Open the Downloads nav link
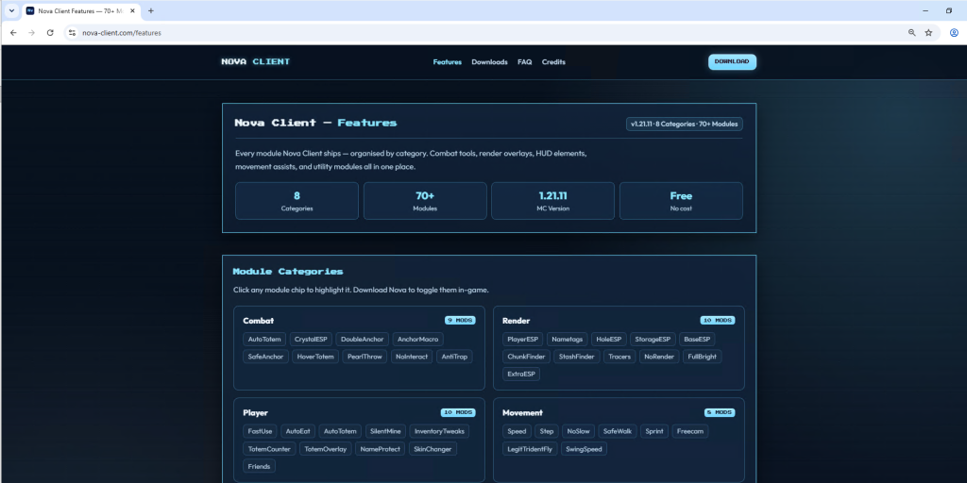 coord(490,62)
